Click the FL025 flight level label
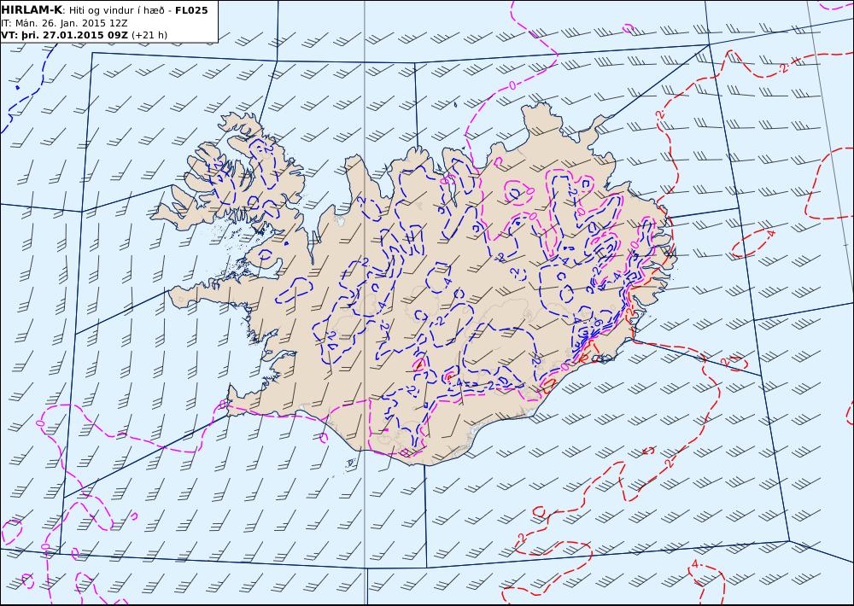Viewport: 854px width, 606px height. click(x=191, y=9)
